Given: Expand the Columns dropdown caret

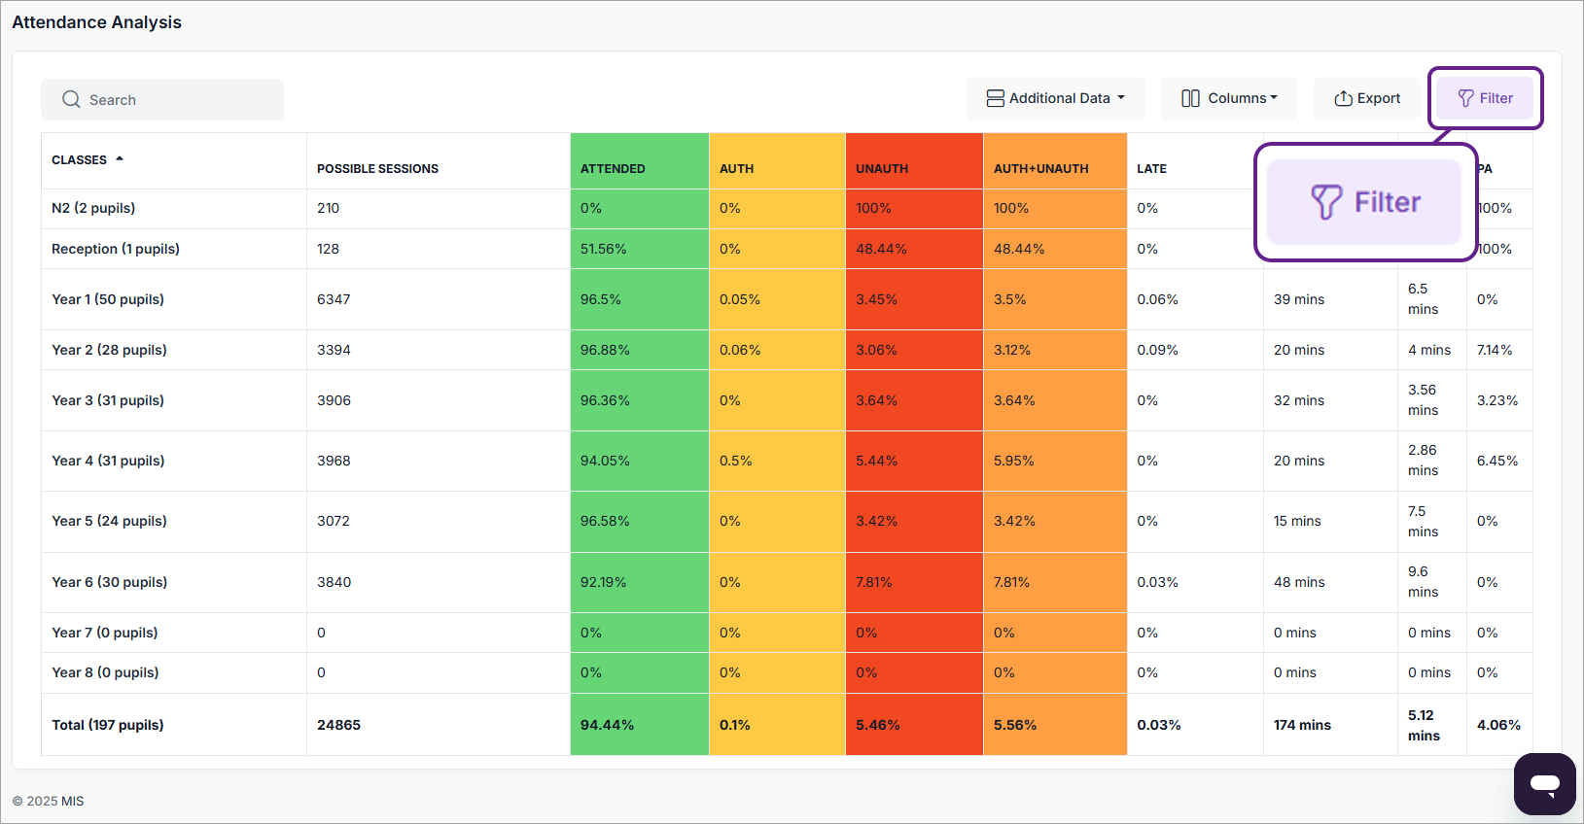Looking at the screenshot, I should point(1274,98).
